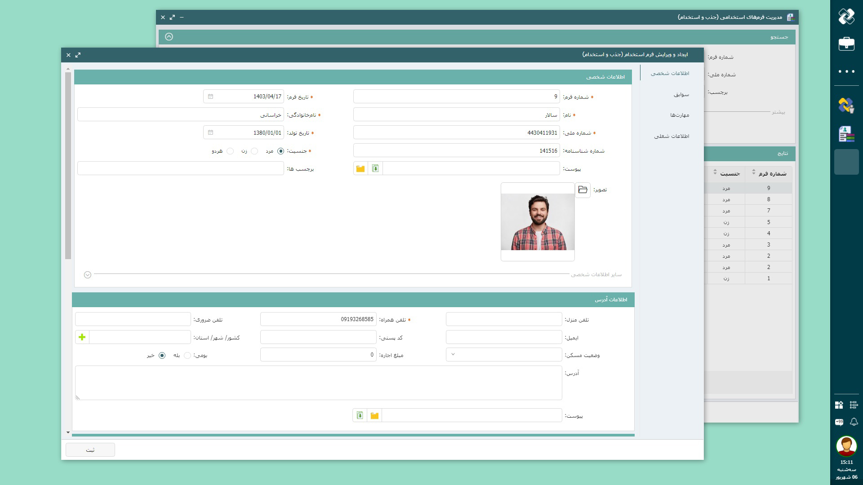
Task: Collapse the جستجو search panel
Action: coord(169,37)
